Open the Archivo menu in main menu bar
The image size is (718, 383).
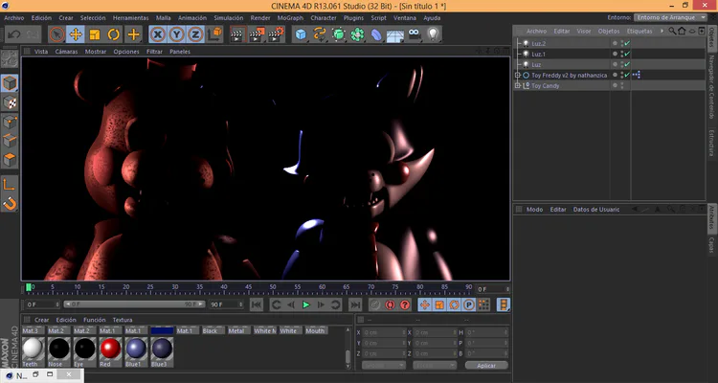(x=14, y=18)
